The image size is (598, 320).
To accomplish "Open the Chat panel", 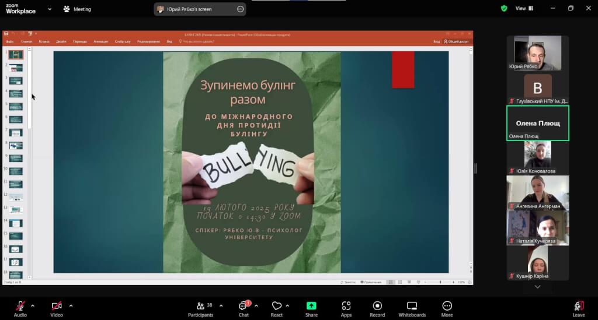I will click(244, 308).
